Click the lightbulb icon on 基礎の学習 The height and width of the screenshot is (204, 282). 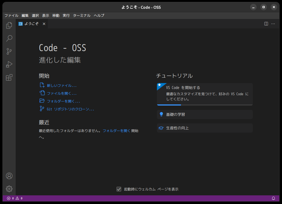161,114
